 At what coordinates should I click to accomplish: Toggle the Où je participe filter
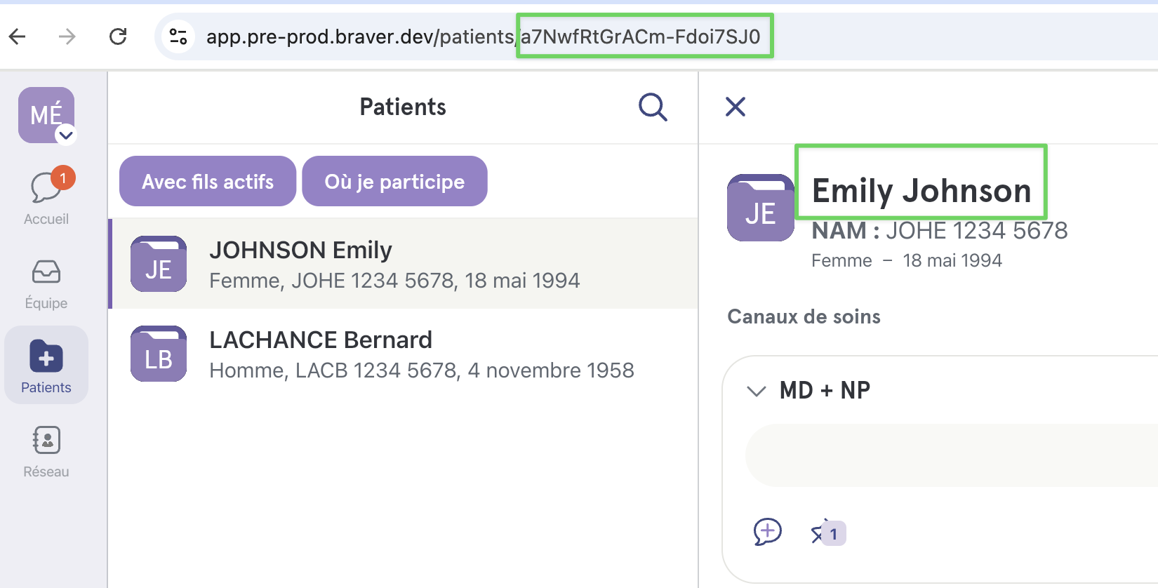click(394, 181)
